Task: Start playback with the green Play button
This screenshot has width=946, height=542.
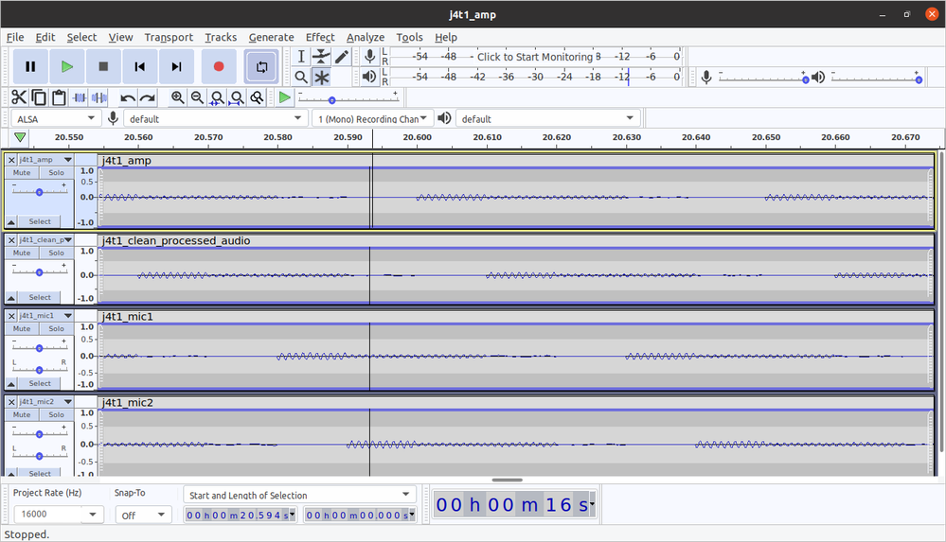Action: 67,66
